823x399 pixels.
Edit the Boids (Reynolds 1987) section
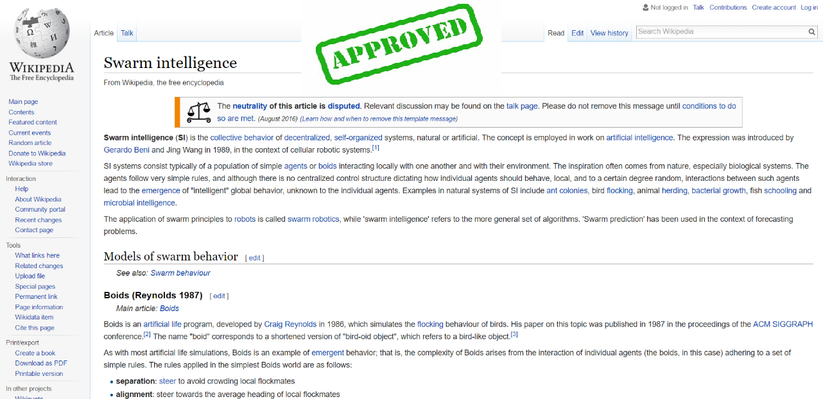pyautogui.click(x=219, y=296)
